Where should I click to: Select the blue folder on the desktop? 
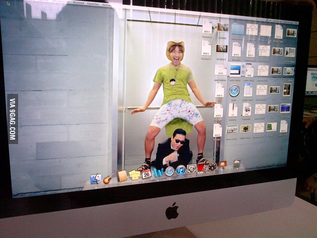click(238, 29)
